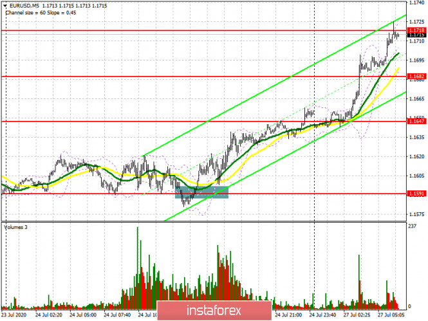The image size is (428, 321).
Task: Click the red 1.1718 price level tag
Action: point(416,30)
